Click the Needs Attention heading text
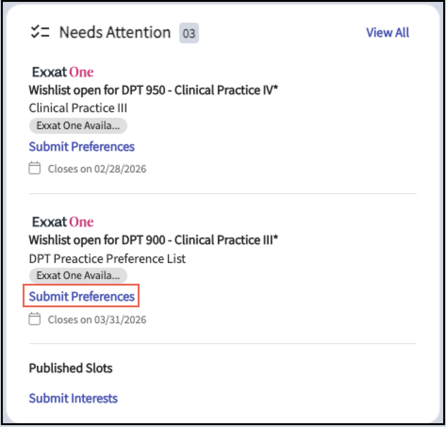Viewport: 446px width, 427px height. tap(115, 33)
